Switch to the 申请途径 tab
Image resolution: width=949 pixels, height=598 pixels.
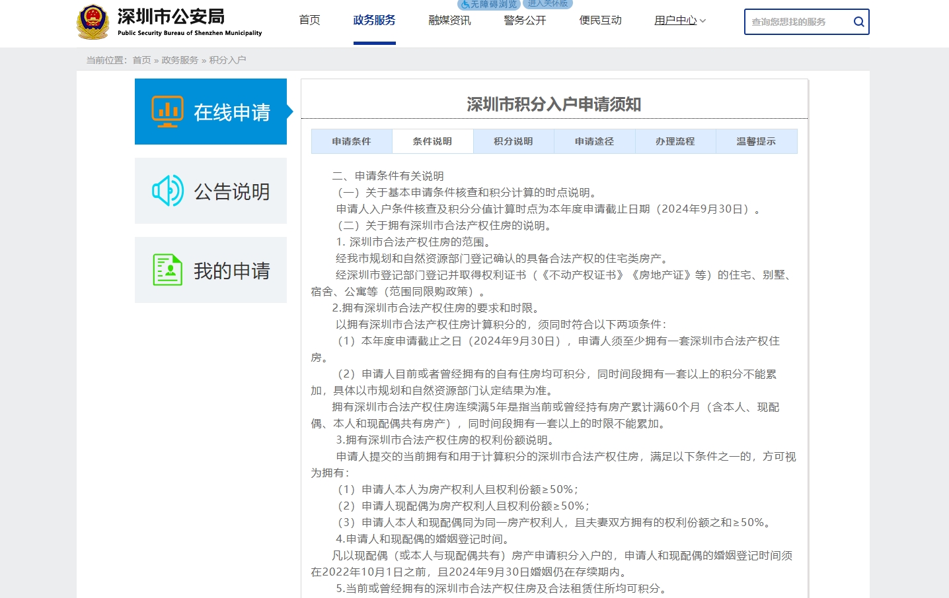click(x=594, y=141)
